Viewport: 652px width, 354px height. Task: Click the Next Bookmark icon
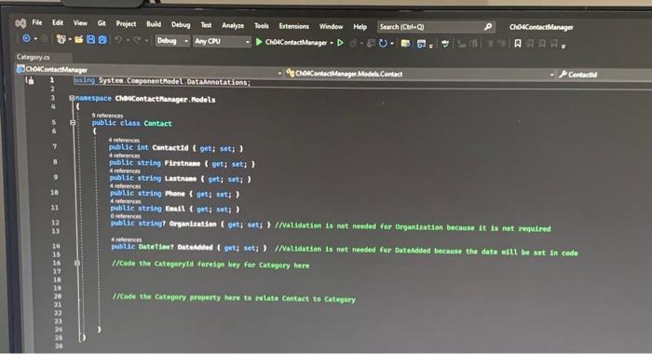click(542, 43)
